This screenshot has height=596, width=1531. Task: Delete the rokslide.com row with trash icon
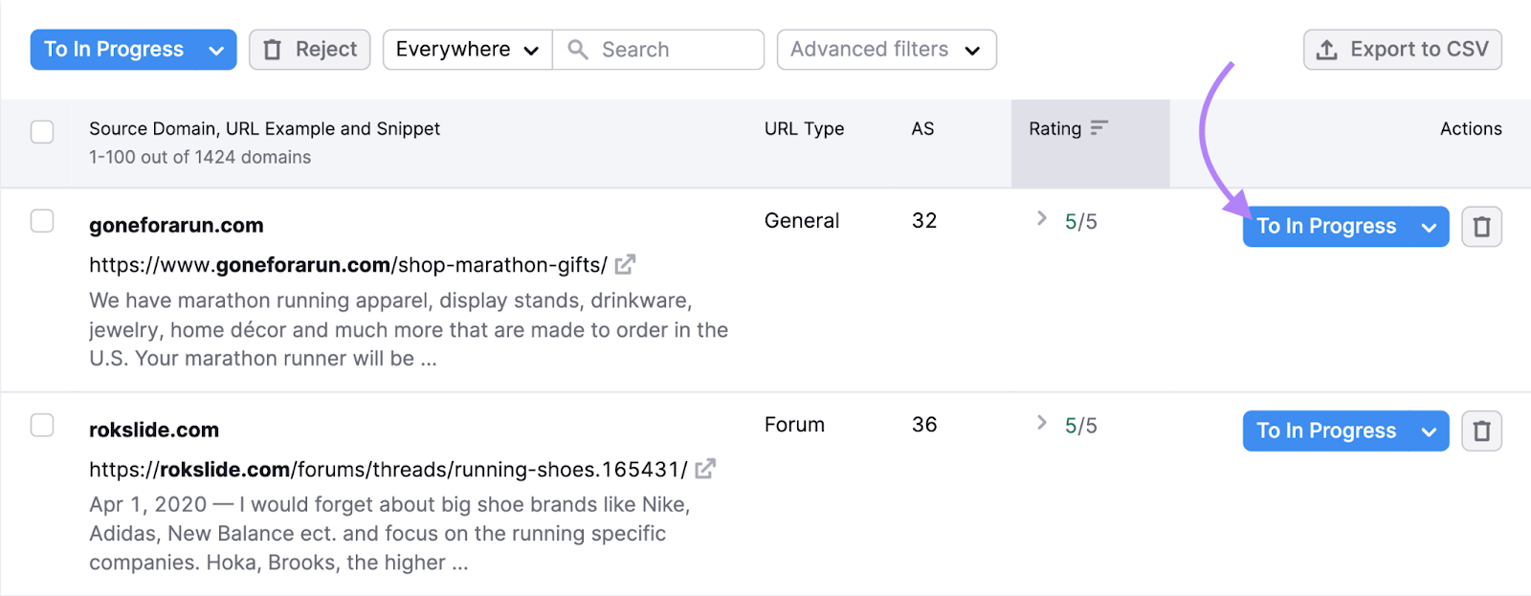(1481, 431)
